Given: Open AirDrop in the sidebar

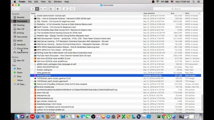Looking at the screenshot, I should point(20,33).
